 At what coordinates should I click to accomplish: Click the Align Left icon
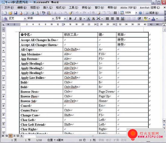click(x=107, y=19)
